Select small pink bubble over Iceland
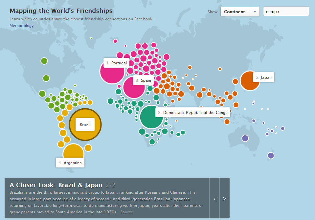Screen dimensions: 315x220 115,41
